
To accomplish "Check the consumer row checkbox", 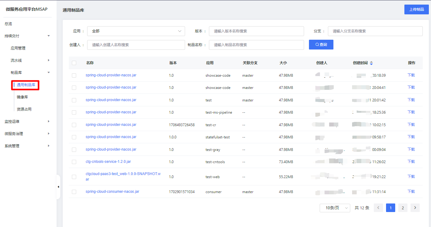I will 74,192.
